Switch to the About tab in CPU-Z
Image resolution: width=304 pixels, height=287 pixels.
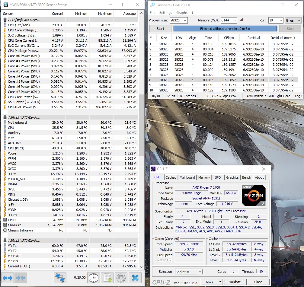[x=259, y=177]
